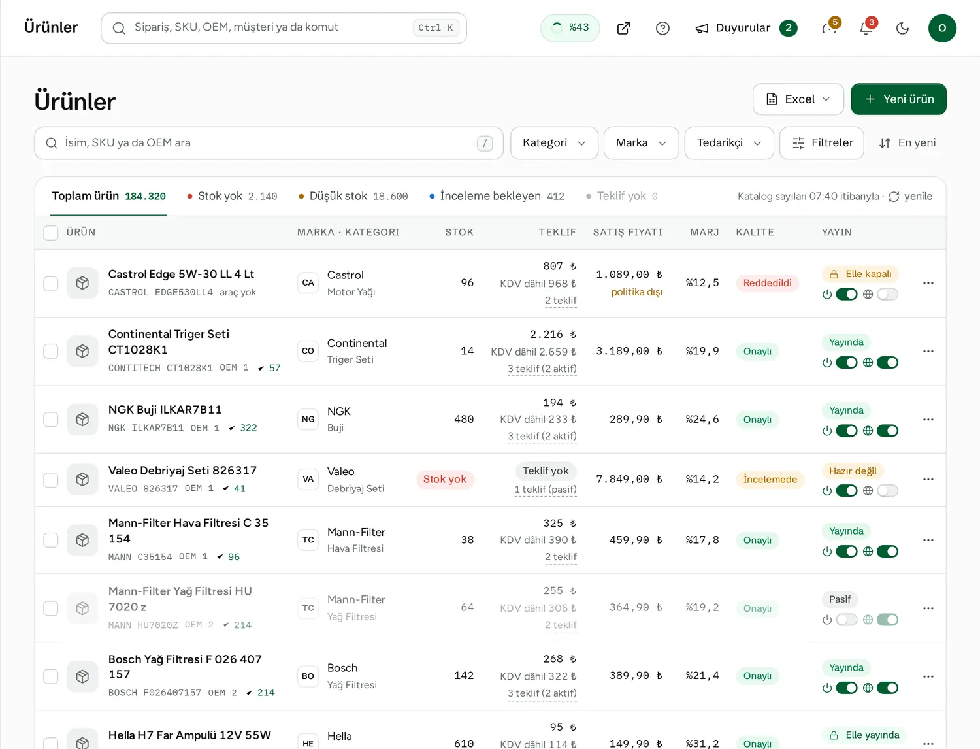Open more actions for Castrol Edge row
This screenshot has height=749, width=980.
[928, 283]
